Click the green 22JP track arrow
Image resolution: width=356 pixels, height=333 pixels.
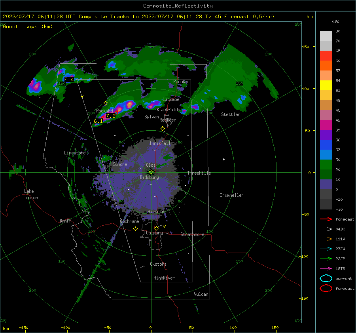click(326, 259)
